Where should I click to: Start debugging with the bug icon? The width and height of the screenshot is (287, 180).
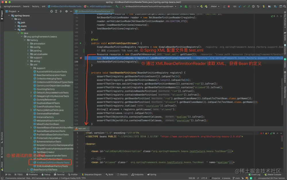[186, 6]
